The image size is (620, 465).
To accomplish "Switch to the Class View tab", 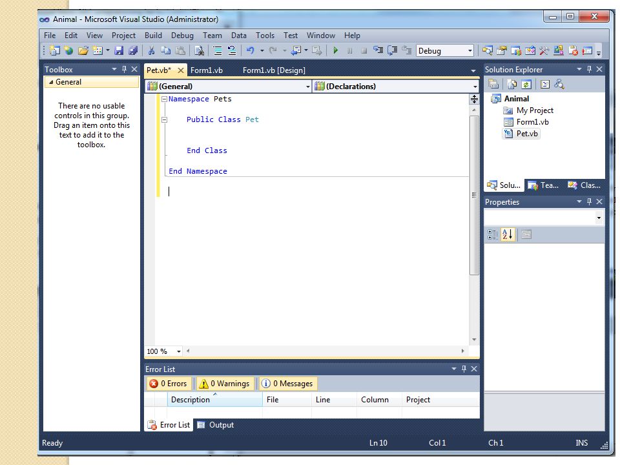I will [585, 185].
